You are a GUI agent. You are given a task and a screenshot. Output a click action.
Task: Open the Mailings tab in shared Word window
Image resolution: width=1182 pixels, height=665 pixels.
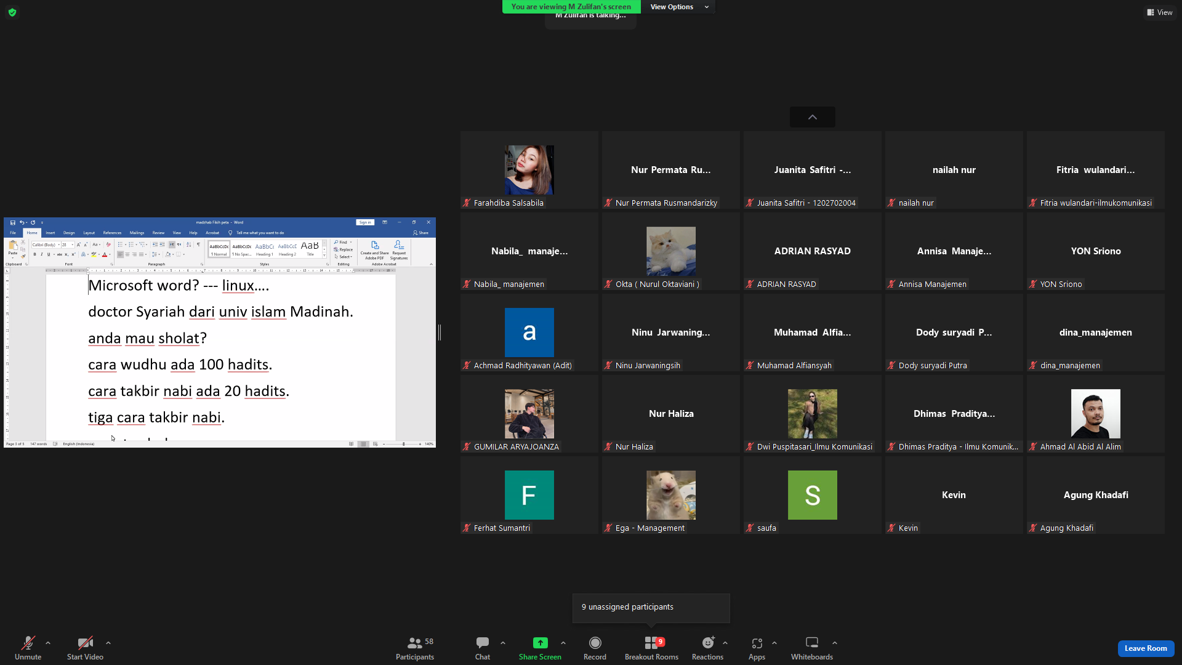tap(137, 233)
